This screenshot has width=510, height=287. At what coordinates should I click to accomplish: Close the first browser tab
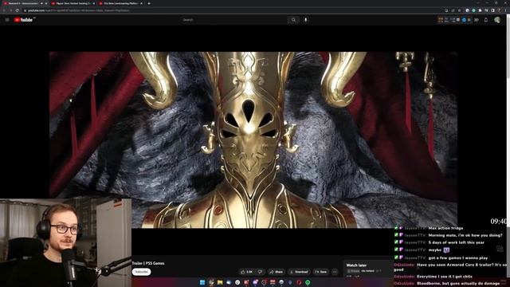pyautogui.click(x=46, y=3)
